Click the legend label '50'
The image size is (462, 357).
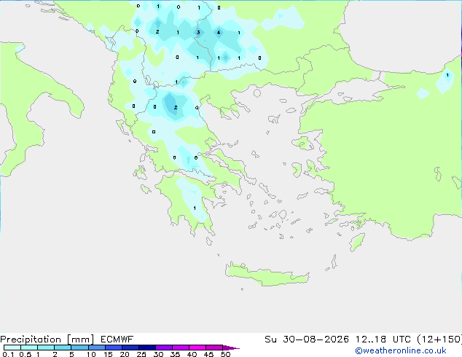[225, 354]
